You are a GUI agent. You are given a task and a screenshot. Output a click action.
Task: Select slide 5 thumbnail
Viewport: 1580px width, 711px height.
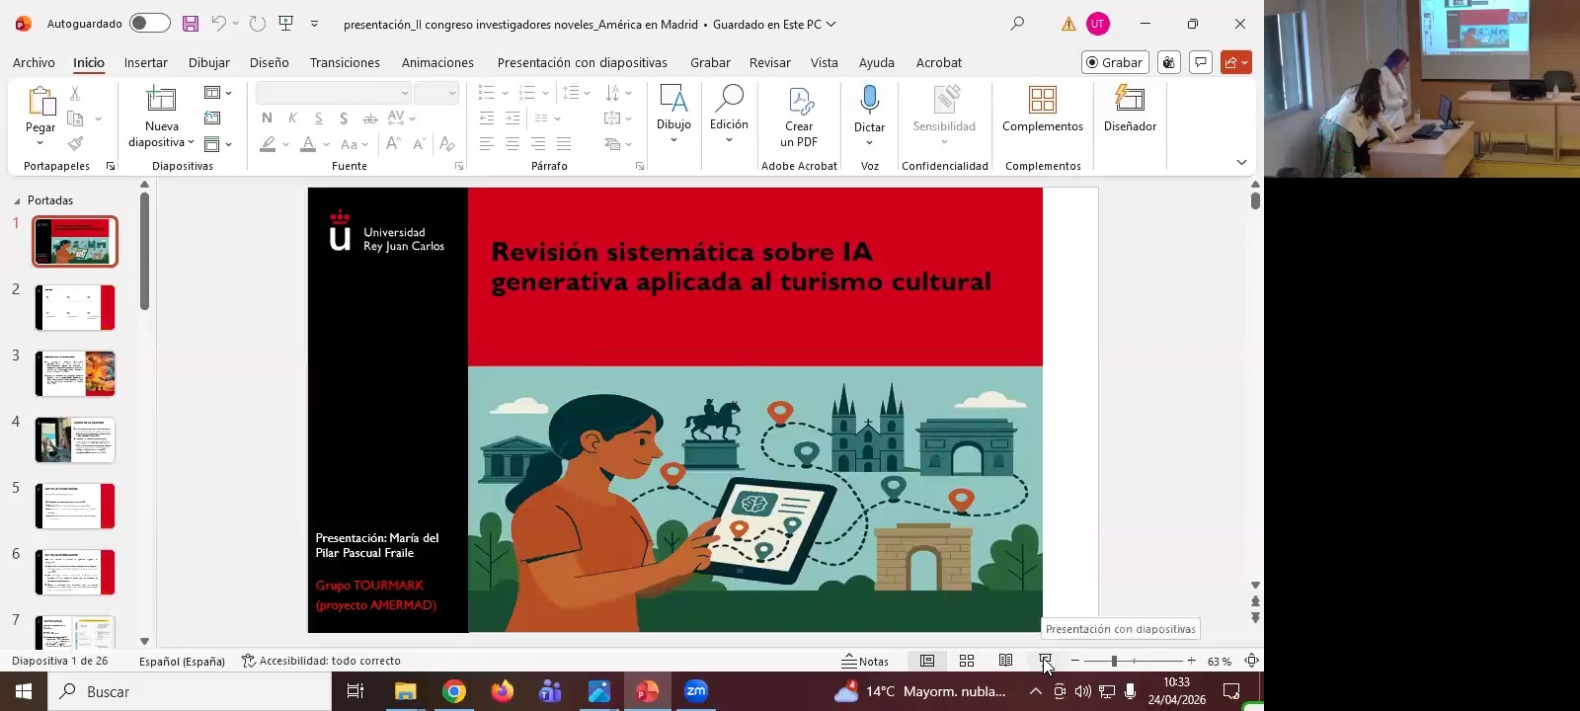coord(75,507)
